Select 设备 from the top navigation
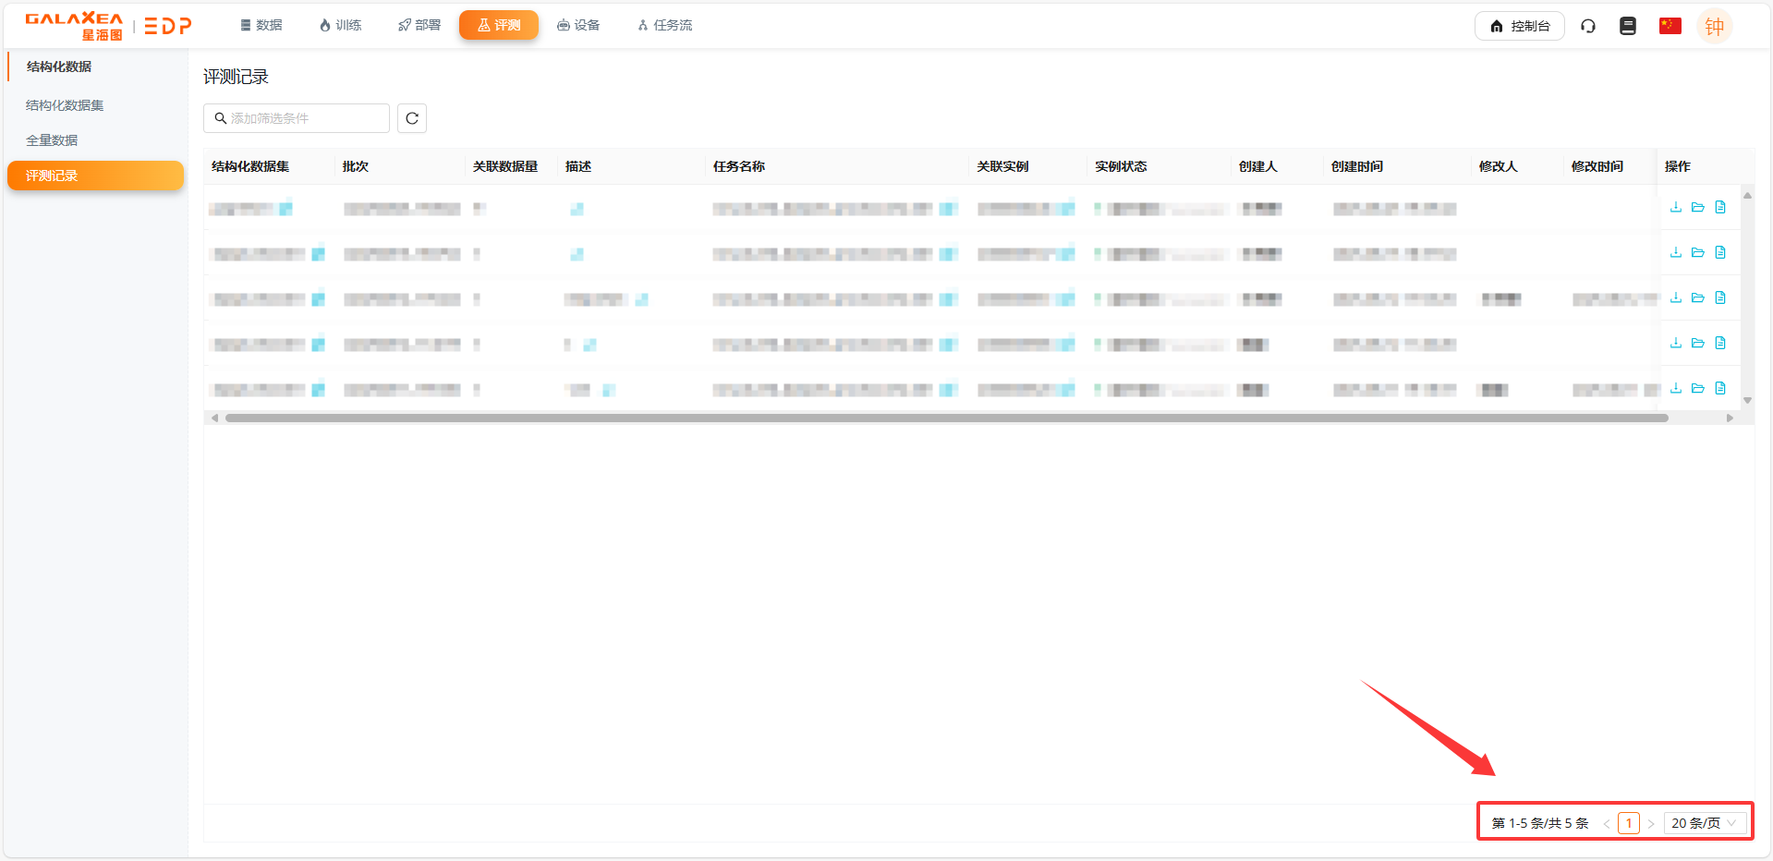 (x=578, y=25)
